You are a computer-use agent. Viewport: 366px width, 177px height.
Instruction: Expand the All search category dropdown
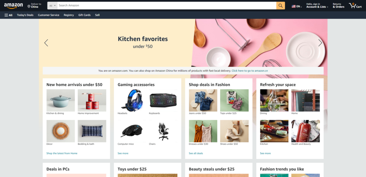[53, 6]
